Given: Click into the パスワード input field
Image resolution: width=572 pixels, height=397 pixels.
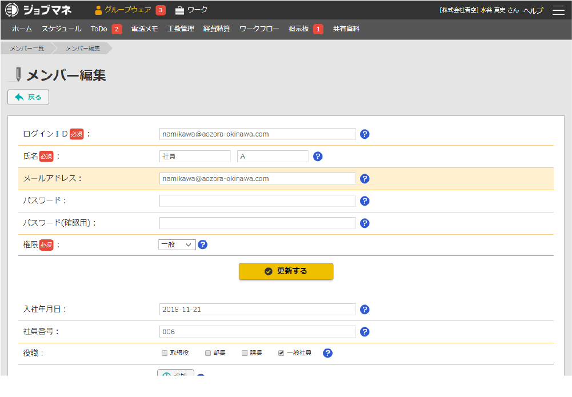Looking at the screenshot, I should [258, 201].
